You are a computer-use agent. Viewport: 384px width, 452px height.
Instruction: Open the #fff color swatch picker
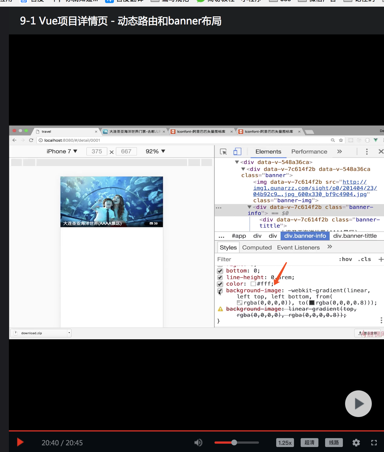[x=253, y=284]
